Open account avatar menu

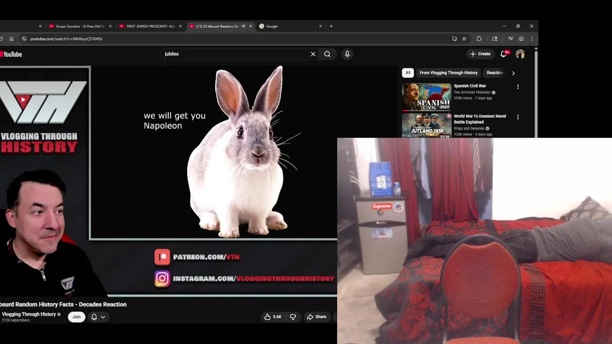coord(520,54)
